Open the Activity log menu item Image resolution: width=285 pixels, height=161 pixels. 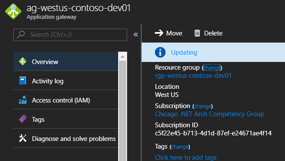pyautogui.click(x=65, y=80)
